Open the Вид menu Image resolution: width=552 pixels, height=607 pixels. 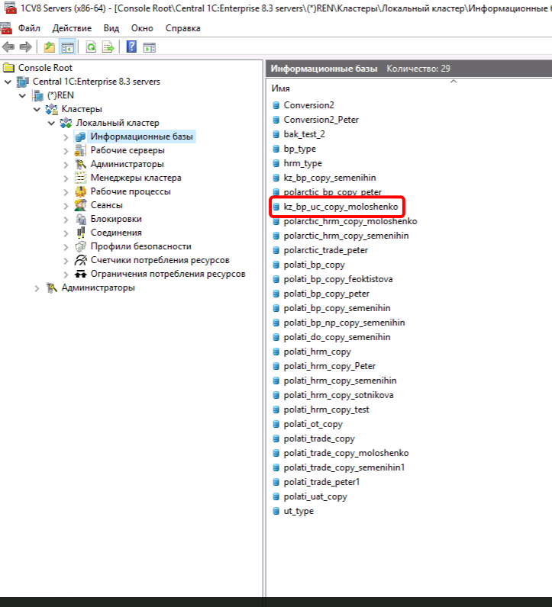[111, 28]
